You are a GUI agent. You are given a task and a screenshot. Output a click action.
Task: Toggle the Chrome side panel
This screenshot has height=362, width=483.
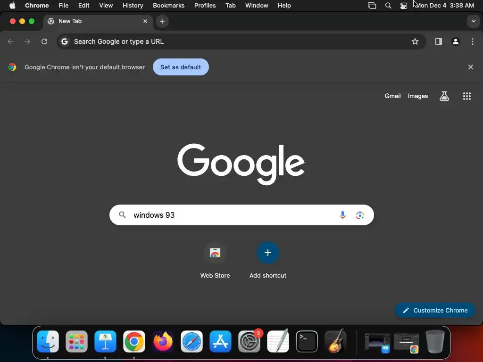click(439, 41)
